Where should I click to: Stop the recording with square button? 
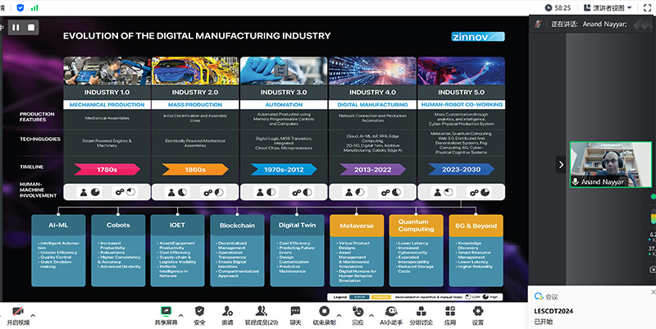click(31, 27)
